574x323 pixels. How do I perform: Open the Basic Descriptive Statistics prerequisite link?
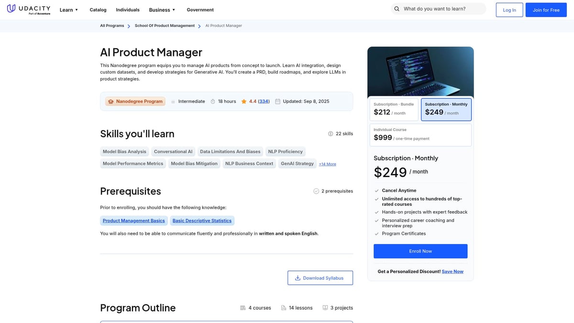tap(202, 221)
